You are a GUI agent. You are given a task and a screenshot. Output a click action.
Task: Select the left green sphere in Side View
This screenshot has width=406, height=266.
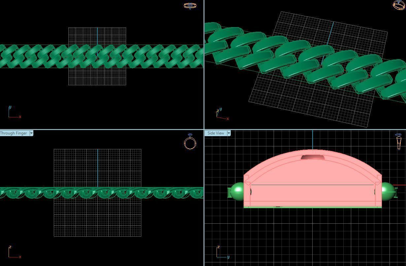click(x=237, y=192)
